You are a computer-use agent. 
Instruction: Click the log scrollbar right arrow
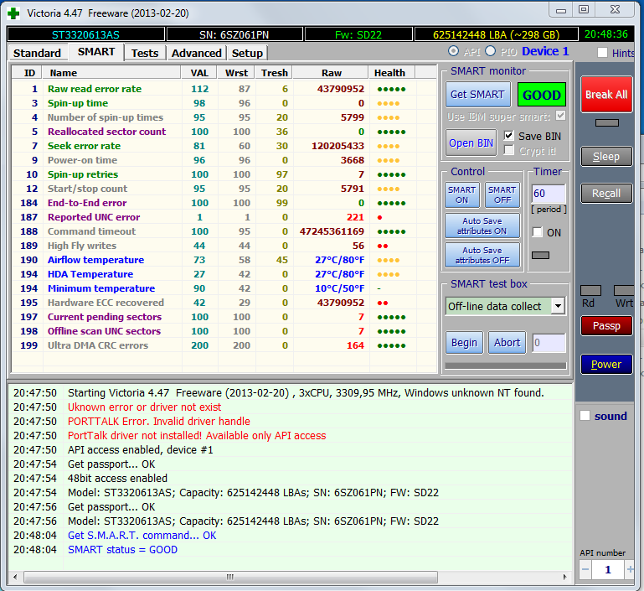[x=565, y=577]
